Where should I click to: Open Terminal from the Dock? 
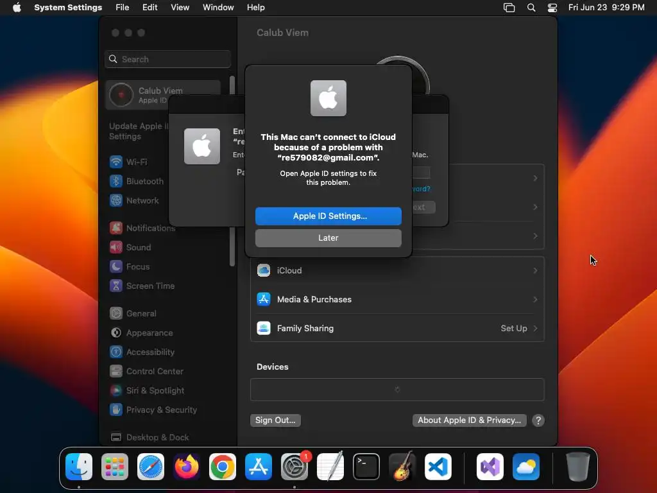click(366, 467)
